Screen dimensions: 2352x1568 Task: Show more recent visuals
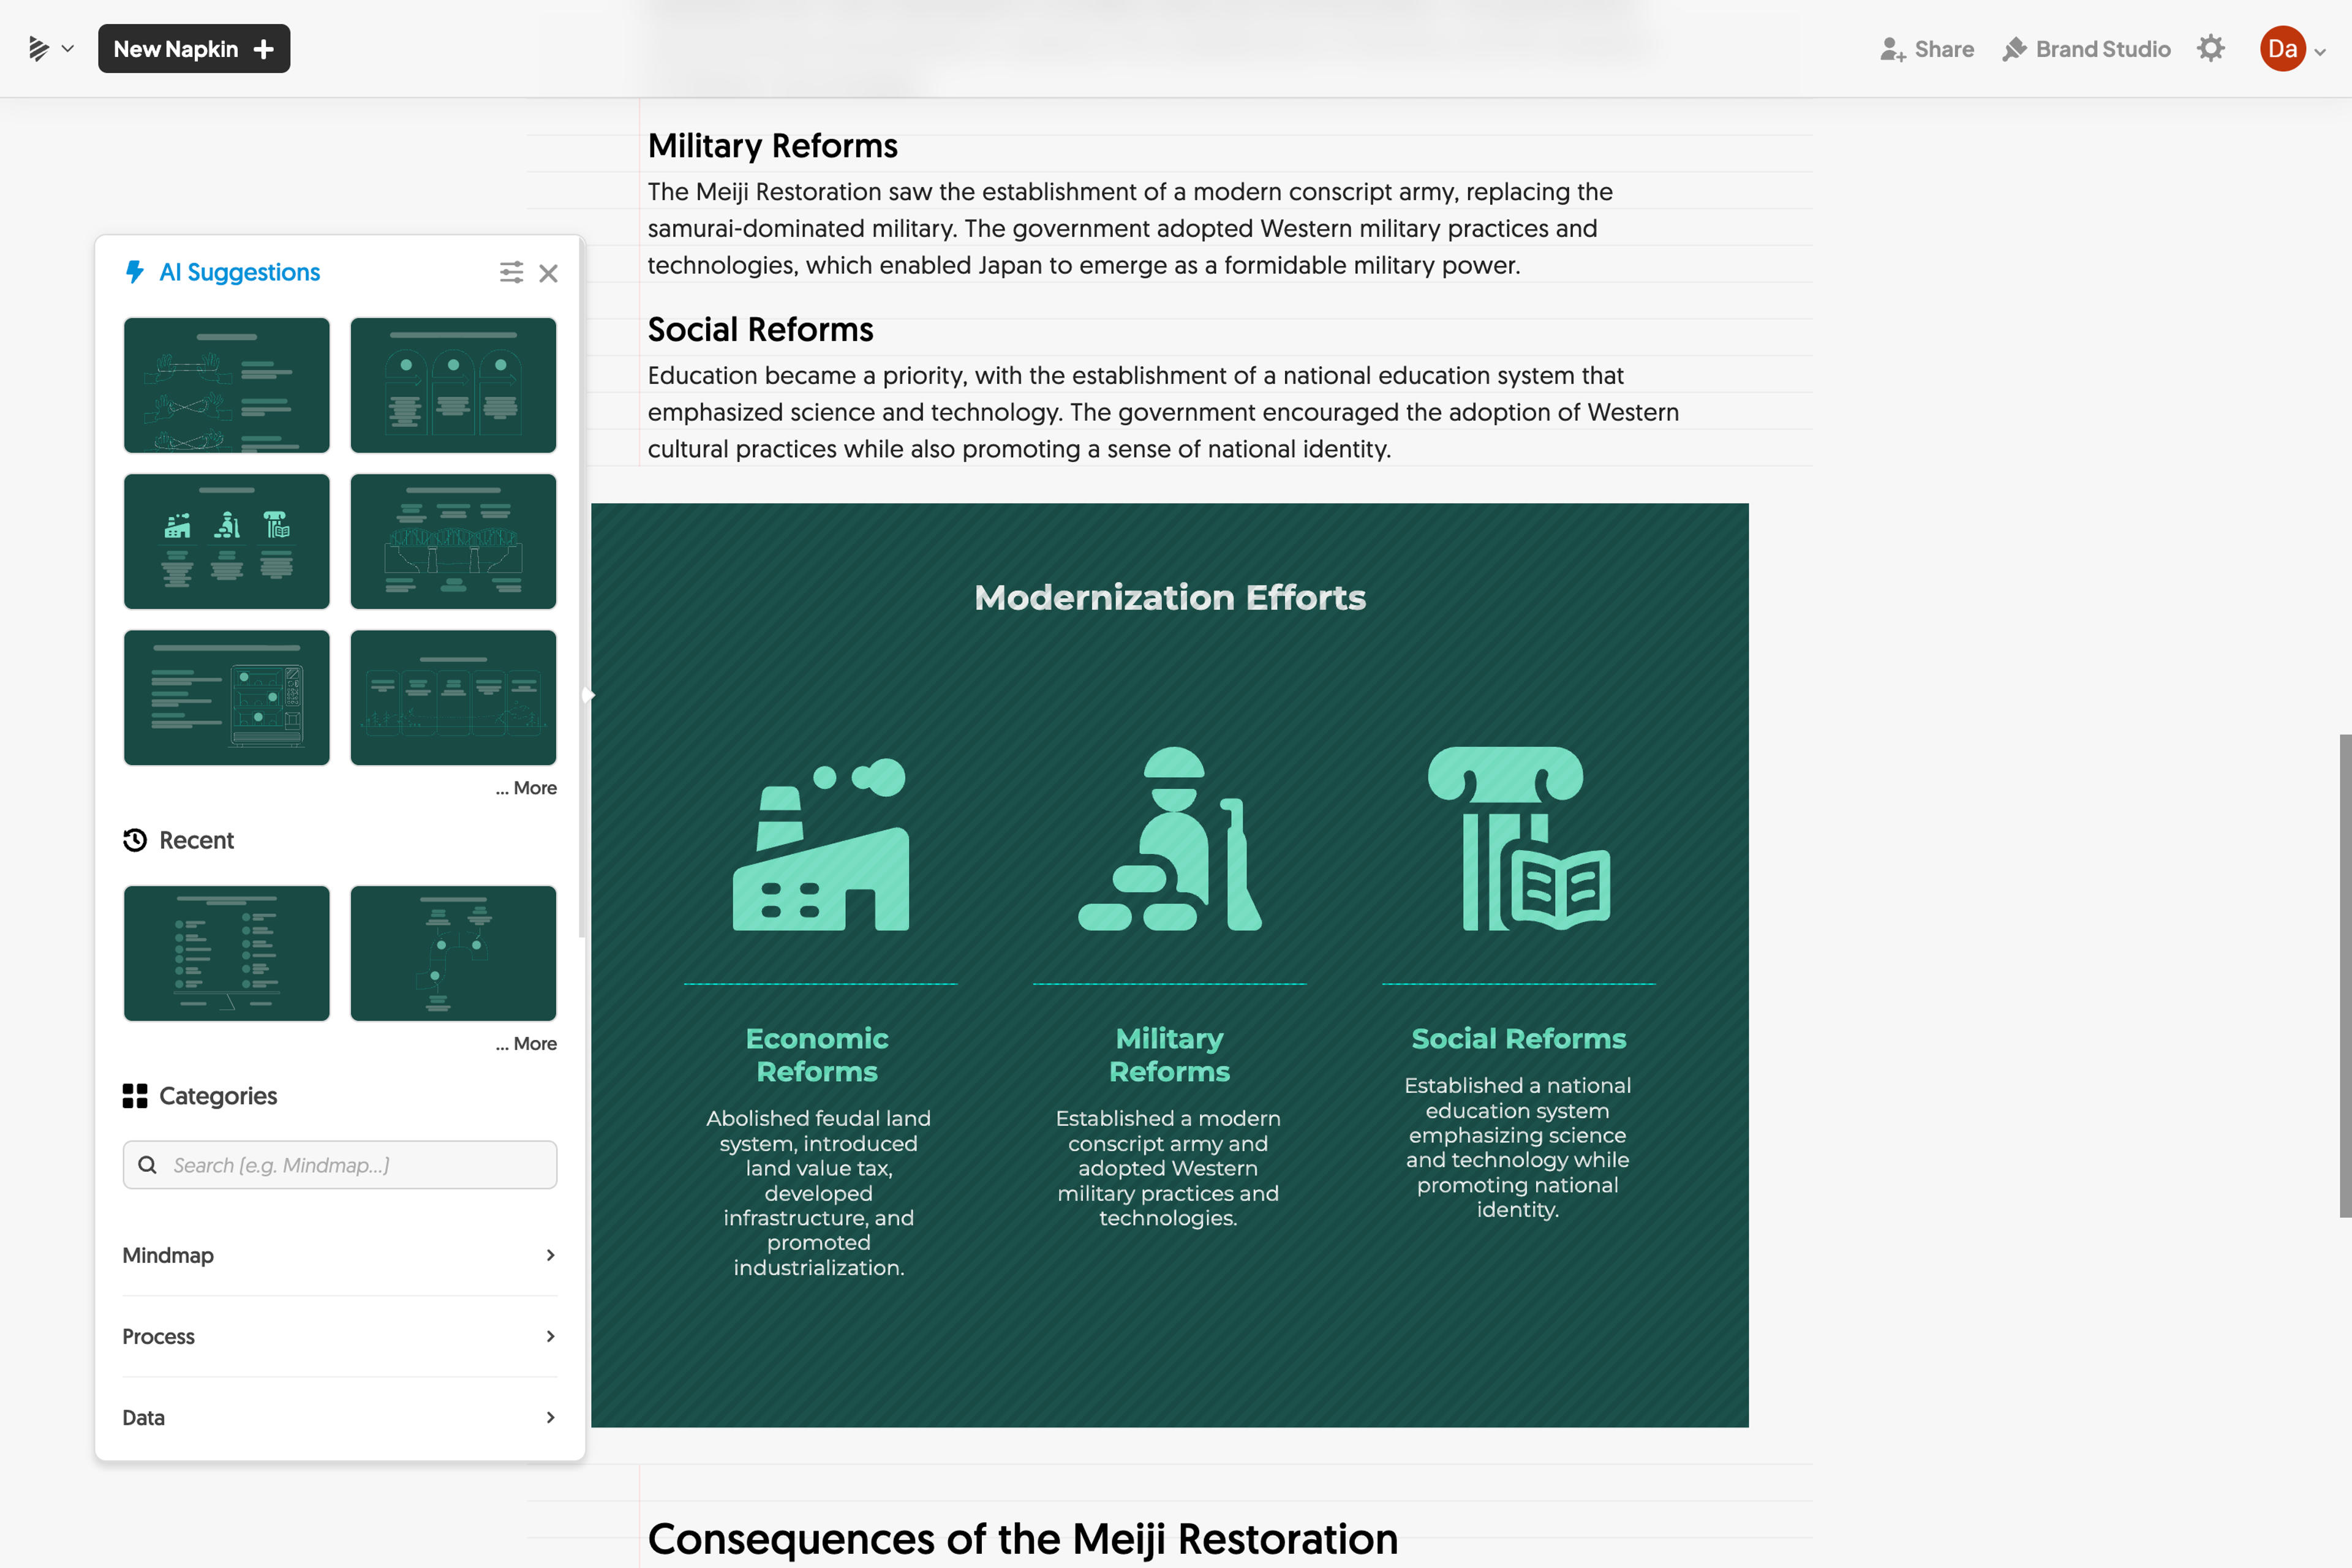[x=526, y=1044]
